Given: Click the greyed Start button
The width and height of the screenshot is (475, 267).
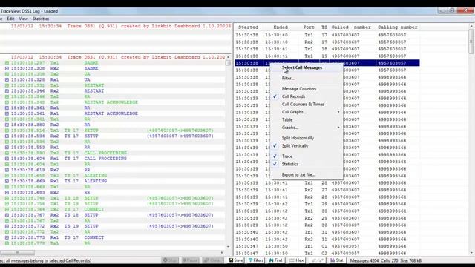Looking at the screenshot, I should pyautogui.click(x=170, y=260).
